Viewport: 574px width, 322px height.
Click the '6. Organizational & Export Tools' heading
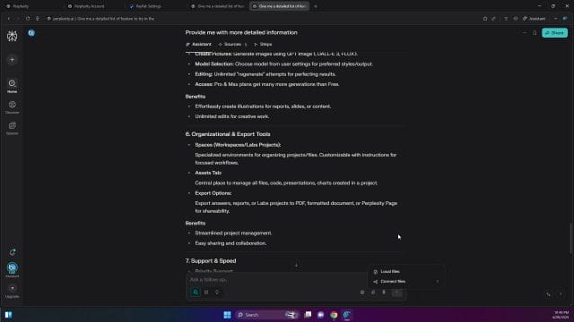click(x=228, y=134)
